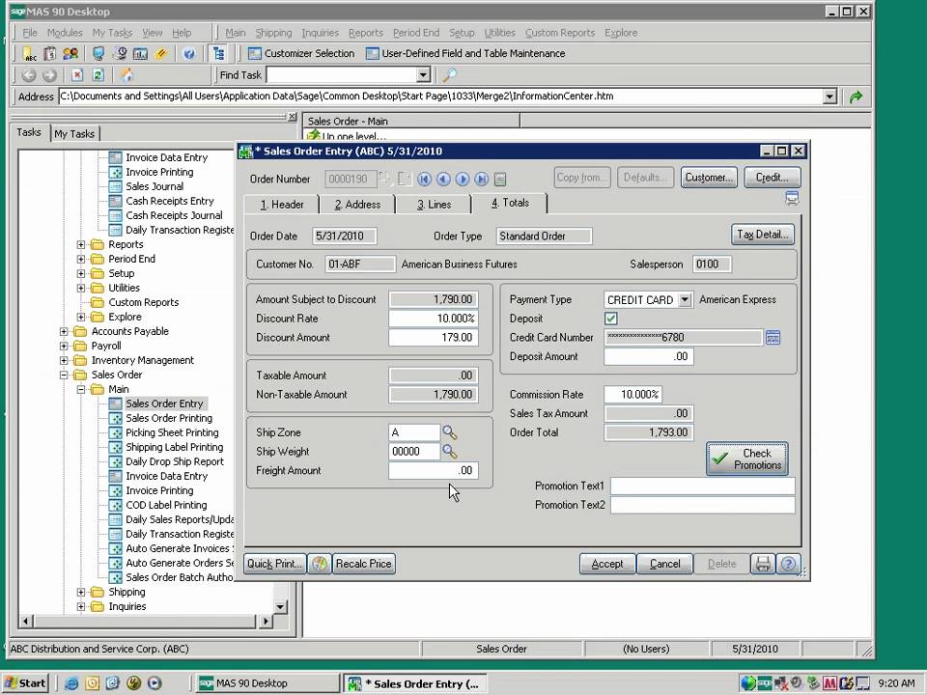Click the Tax Detail button
Screen dimensions: 927x695
click(763, 235)
